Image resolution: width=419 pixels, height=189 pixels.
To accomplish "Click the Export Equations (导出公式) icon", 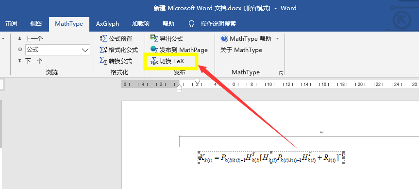I will (x=154, y=38).
